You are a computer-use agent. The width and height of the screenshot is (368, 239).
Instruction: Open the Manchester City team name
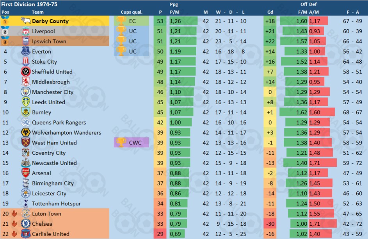pyautogui.click(x=53, y=92)
